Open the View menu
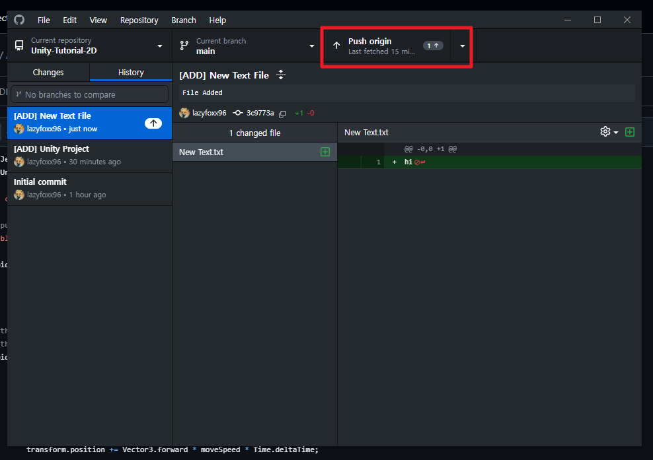 (x=98, y=20)
